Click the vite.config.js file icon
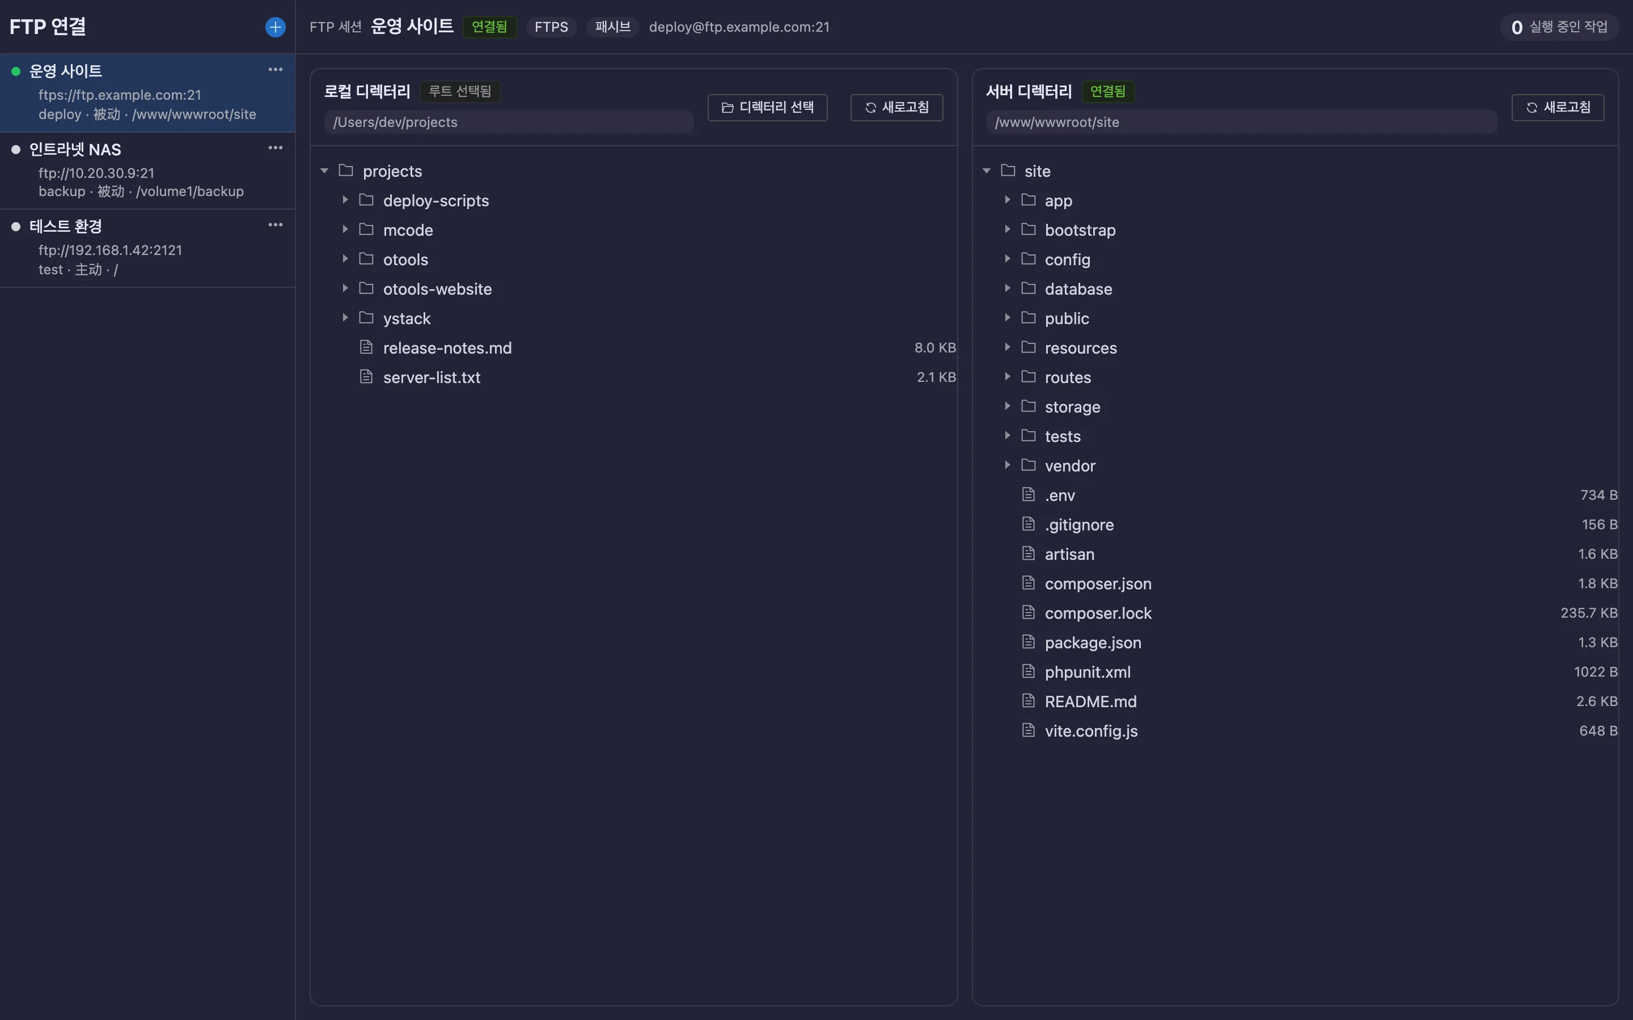The width and height of the screenshot is (1633, 1020). click(1029, 730)
